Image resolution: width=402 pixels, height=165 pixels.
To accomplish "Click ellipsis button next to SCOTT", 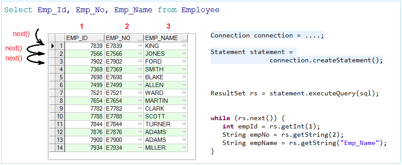I will coord(184,116).
